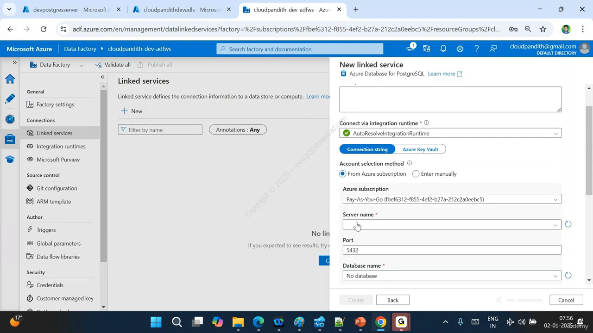Open Azure notifications bell

pyautogui.click(x=443, y=49)
